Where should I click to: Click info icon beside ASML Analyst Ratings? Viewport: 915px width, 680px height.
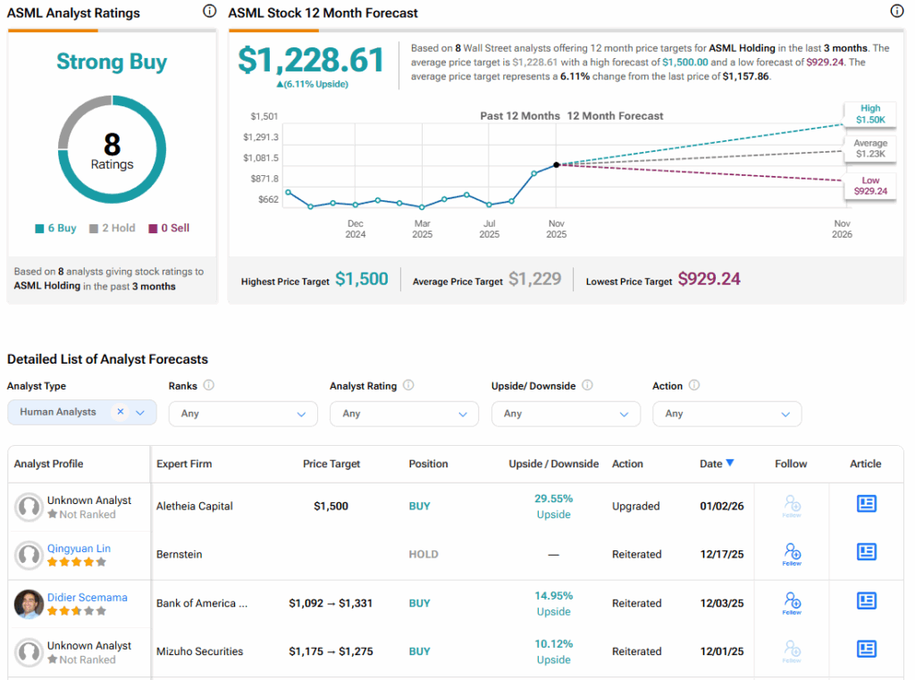[x=209, y=12]
